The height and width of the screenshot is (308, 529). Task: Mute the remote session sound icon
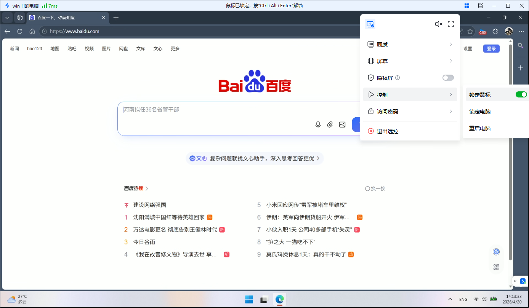pyautogui.click(x=439, y=24)
